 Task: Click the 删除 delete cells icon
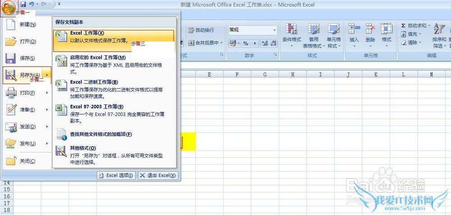pyautogui.click(x=370, y=29)
